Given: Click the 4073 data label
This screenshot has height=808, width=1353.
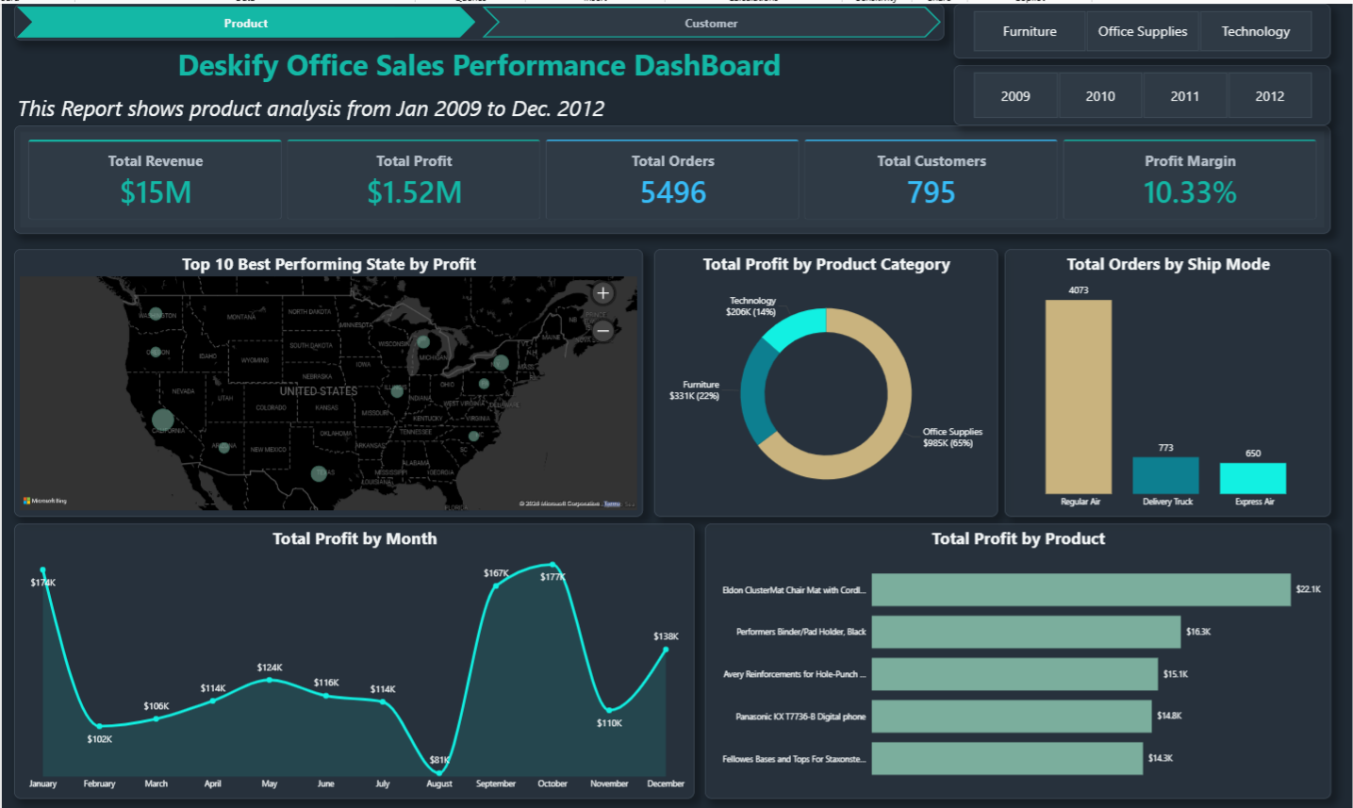Looking at the screenshot, I should coord(1079,290).
